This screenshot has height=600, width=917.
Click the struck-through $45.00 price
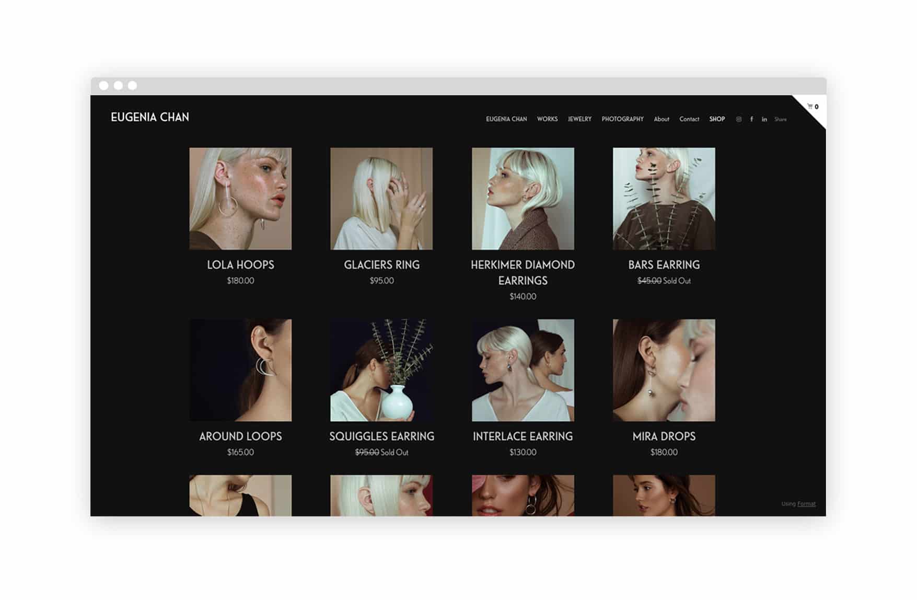click(x=649, y=281)
